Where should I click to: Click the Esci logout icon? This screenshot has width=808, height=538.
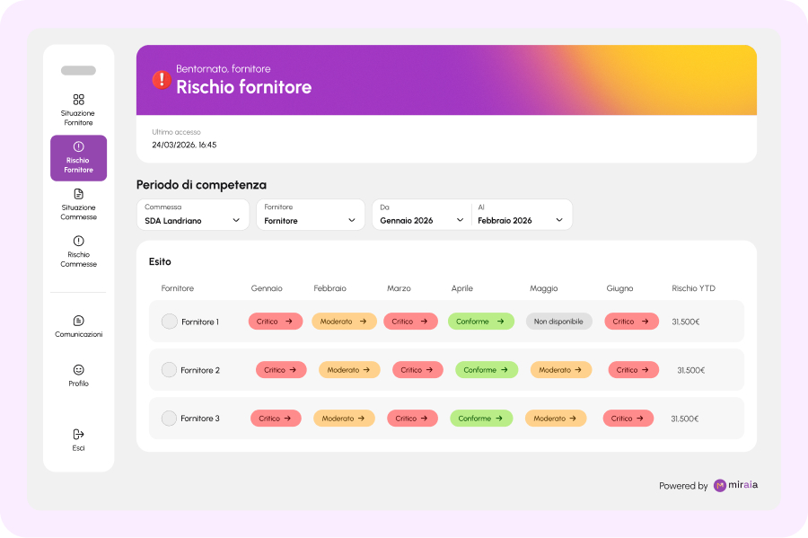[x=78, y=434]
